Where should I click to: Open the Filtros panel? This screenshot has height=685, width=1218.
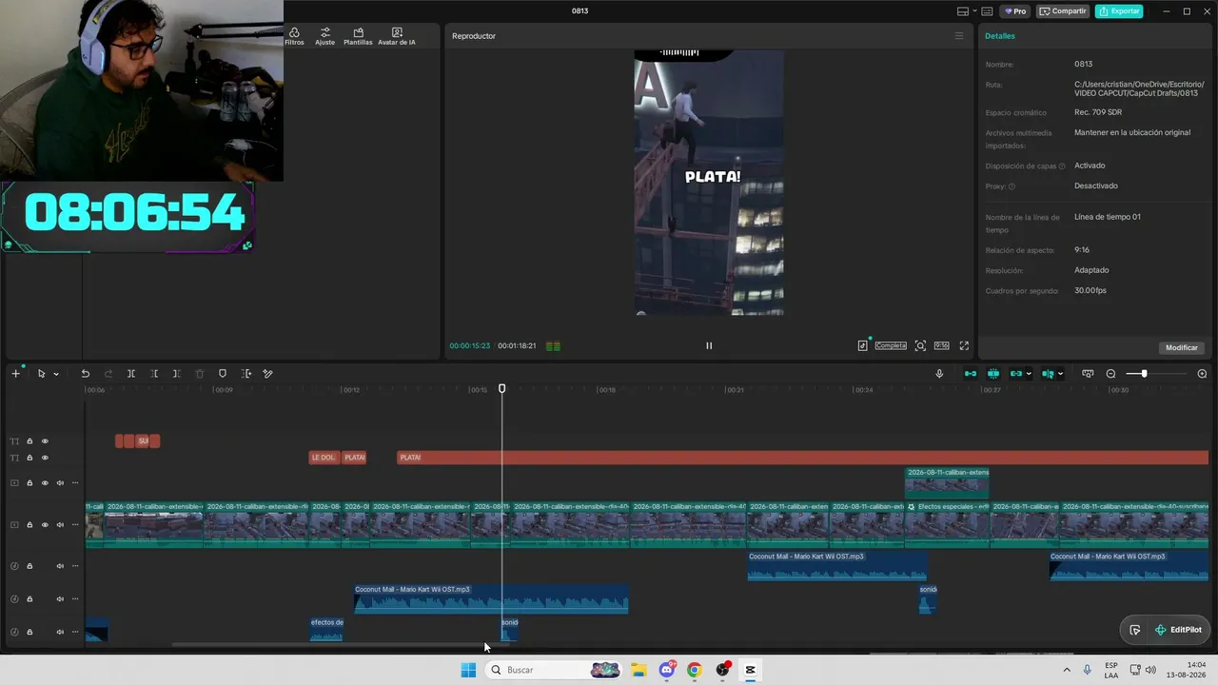click(294, 36)
